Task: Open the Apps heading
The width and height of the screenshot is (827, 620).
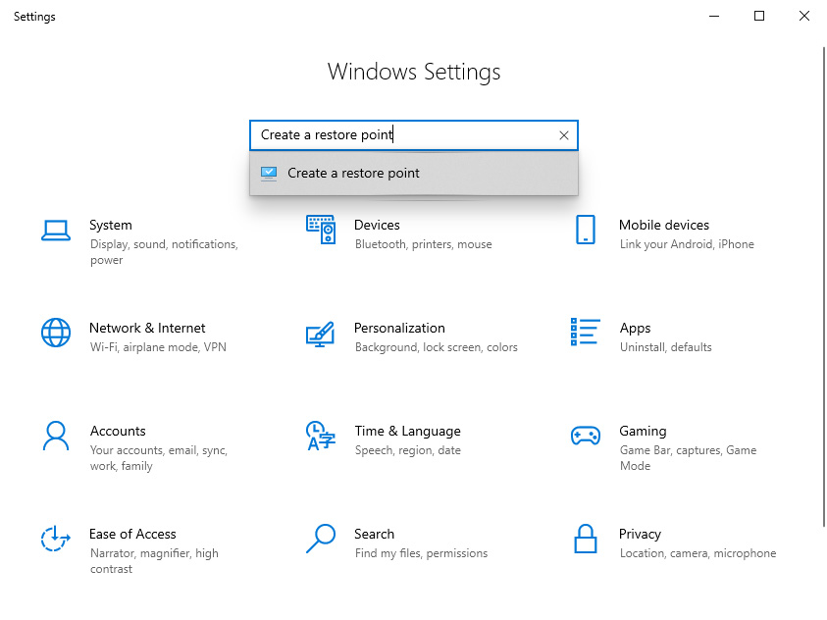Action: (x=635, y=328)
